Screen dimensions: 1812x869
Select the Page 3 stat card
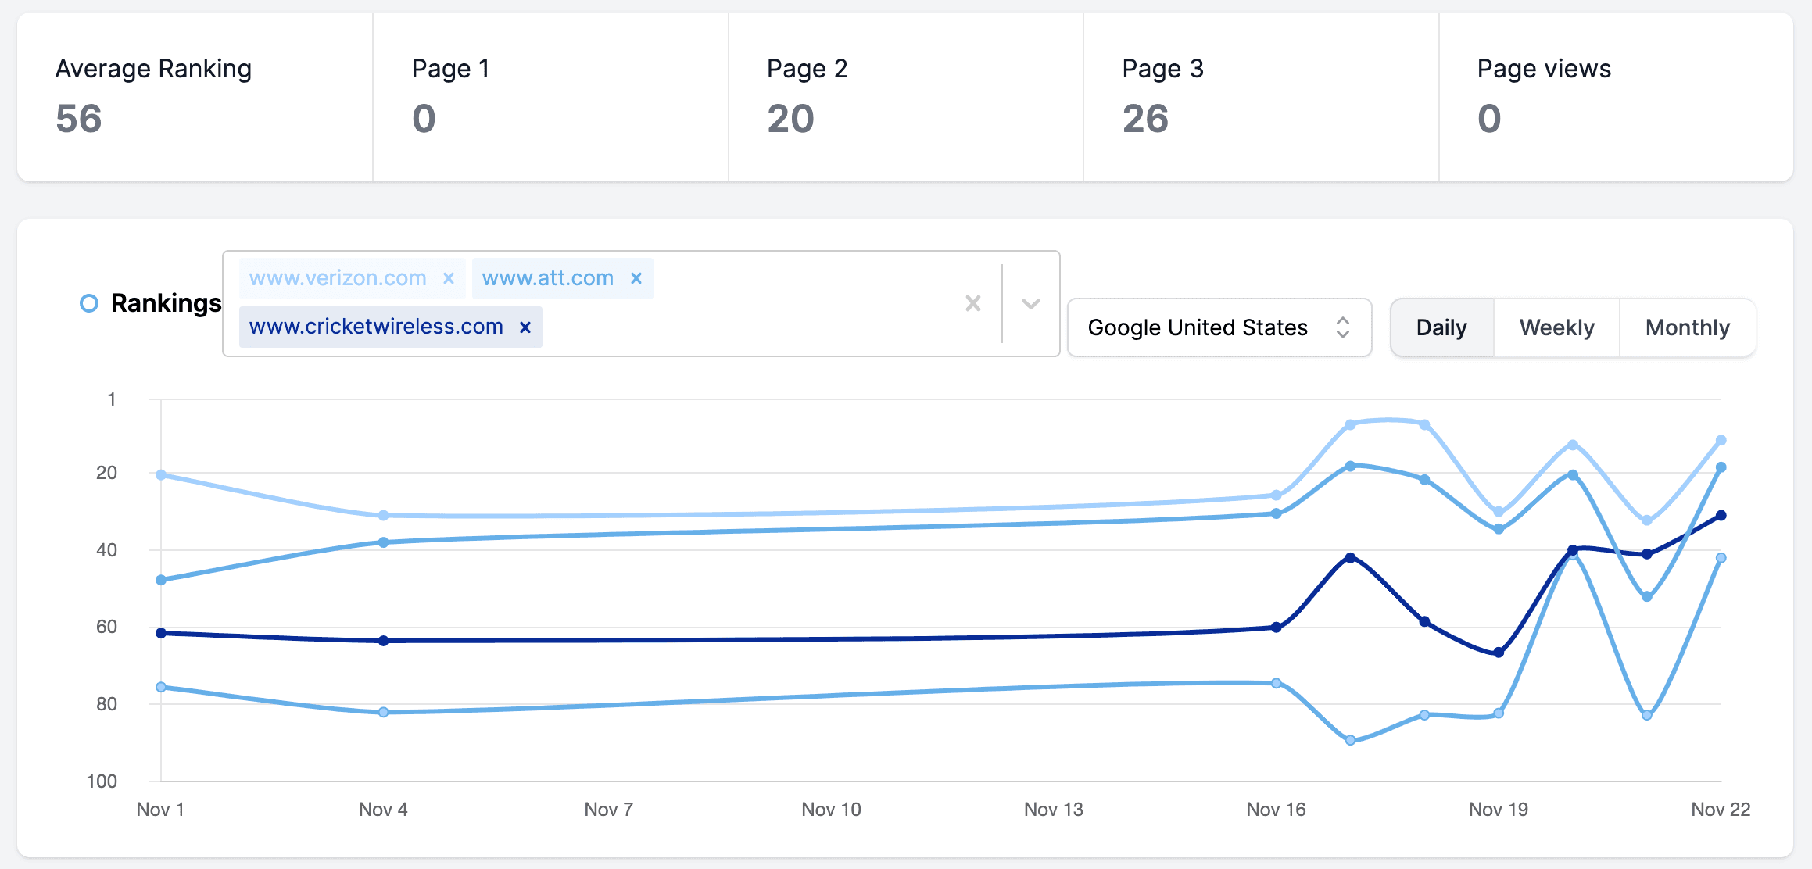[x=1260, y=97]
